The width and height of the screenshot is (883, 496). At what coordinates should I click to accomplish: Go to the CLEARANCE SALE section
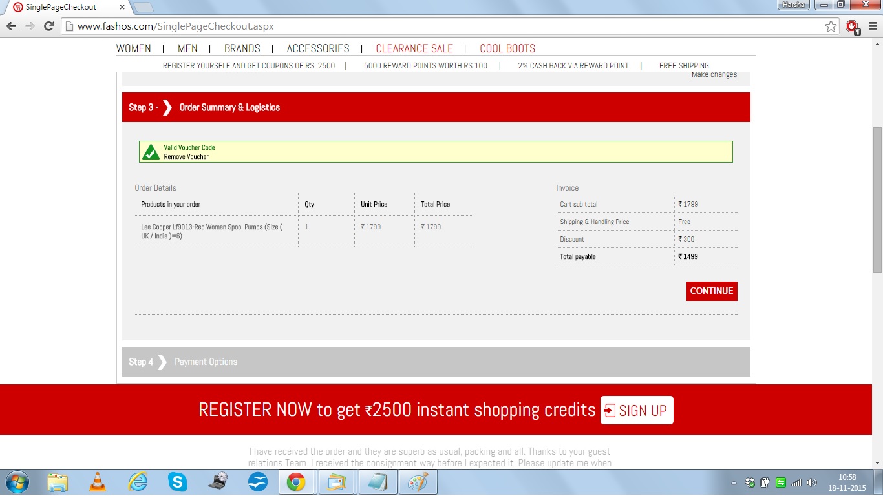point(414,48)
